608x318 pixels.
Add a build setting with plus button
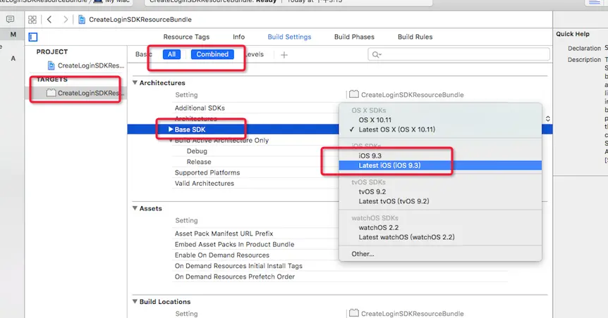pos(284,55)
